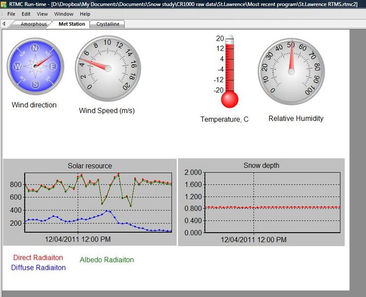Click the Snow depth chart plot
The width and height of the screenshot is (366, 297).
click(x=273, y=202)
